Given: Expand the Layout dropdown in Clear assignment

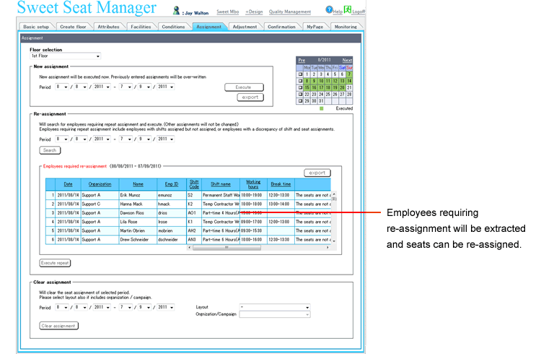Looking at the screenshot, I should point(274,306).
